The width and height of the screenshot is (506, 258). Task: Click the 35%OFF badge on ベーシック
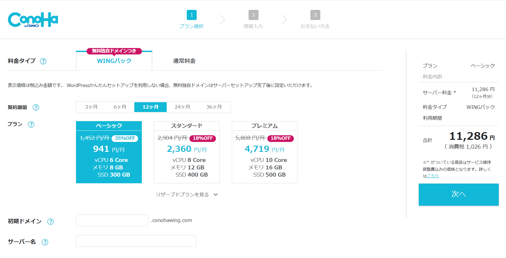click(x=125, y=138)
